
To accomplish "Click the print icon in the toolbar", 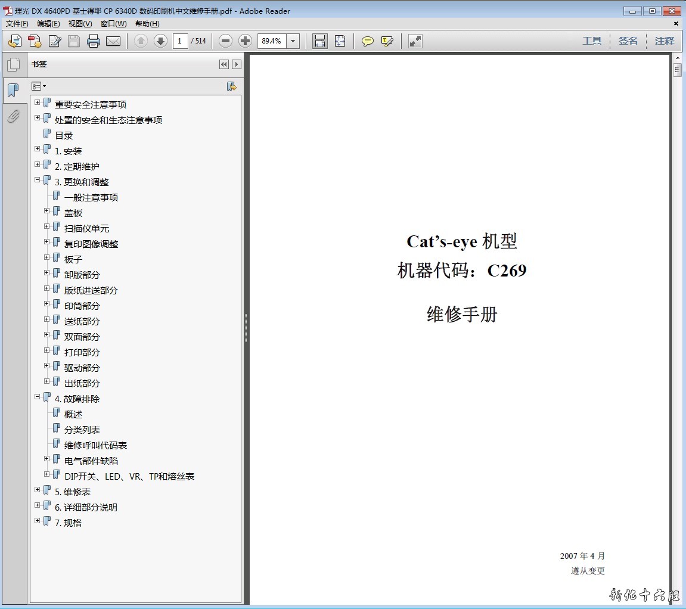I will pos(94,41).
